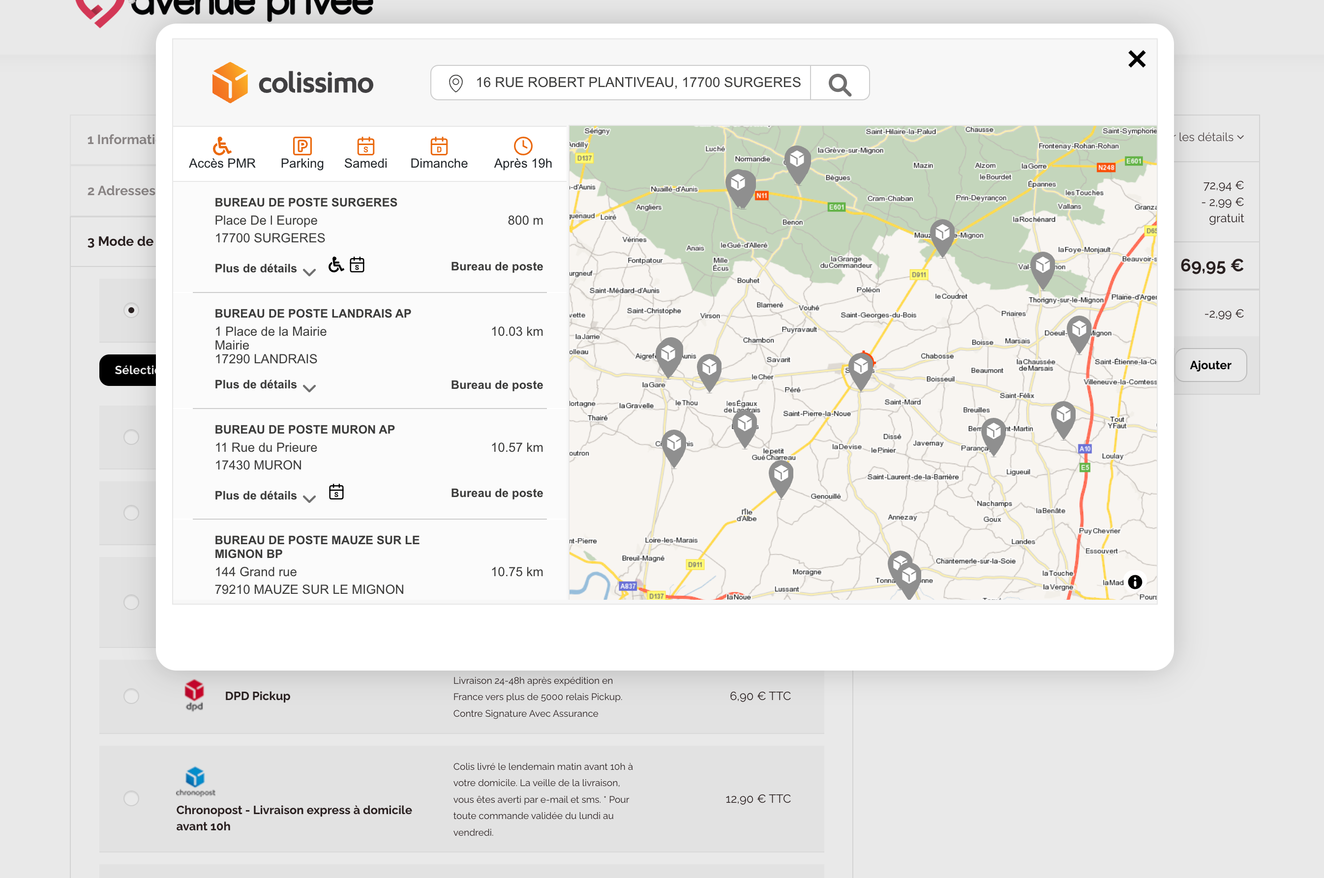1324x878 pixels.
Task: Select map marker at Mauzé-sur-le-Mignon
Action: [943, 237]
